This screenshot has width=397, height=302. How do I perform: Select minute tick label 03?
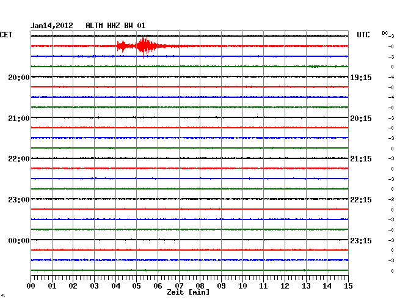pos(94,285)
